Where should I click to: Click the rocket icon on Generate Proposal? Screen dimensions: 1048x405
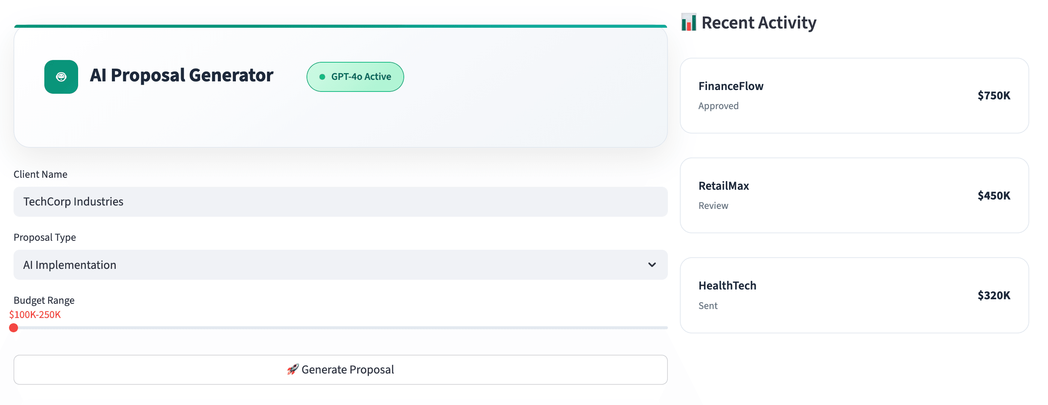[292, 369]
